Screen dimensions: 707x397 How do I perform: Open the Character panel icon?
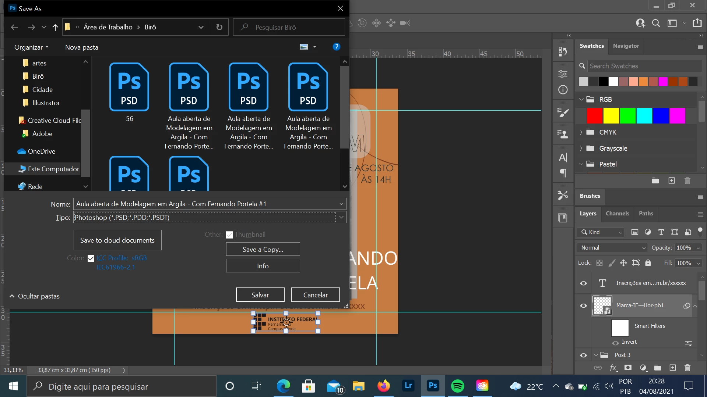coord(563,158)
